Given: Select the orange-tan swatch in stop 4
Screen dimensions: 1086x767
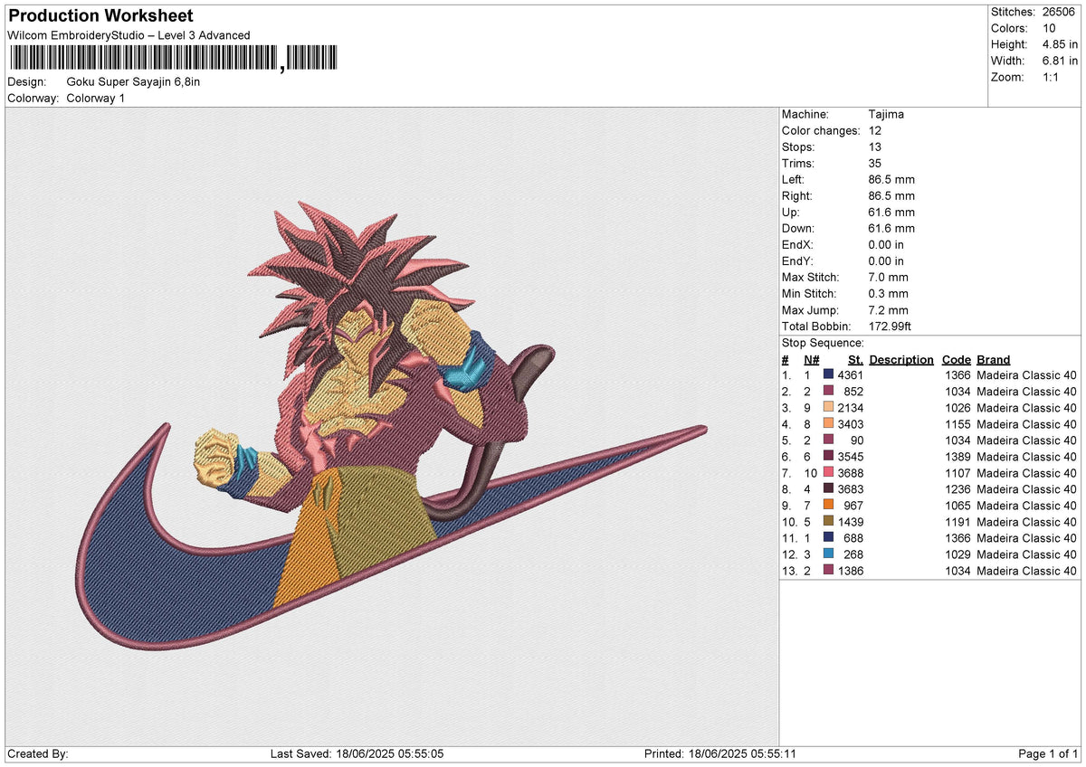Looking at the screenshot, I should (828, 424).
